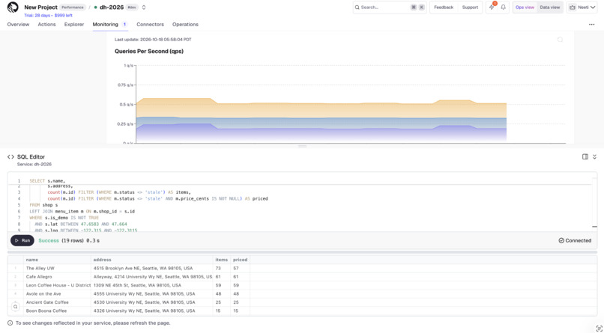This screenshot has height=333, width=604.
Task: Click the dh-2026 service name
Action: [x=112, y=7]
